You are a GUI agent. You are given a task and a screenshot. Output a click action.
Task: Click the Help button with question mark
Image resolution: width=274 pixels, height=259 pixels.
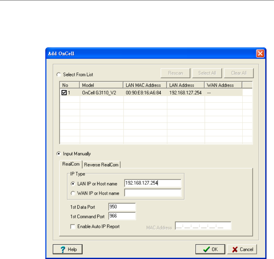[67, 249]
